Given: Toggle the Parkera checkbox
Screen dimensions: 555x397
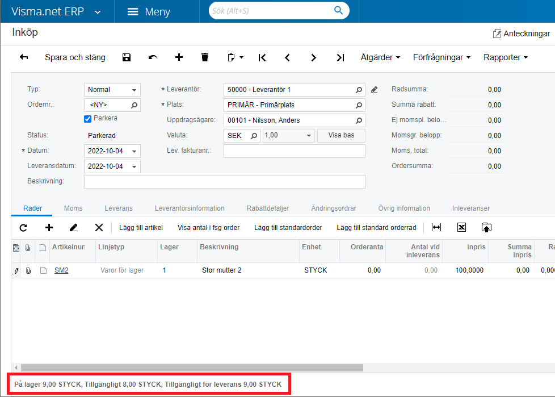Looking at the screenshot, I should pyautogui.click(x=87, y=119).
